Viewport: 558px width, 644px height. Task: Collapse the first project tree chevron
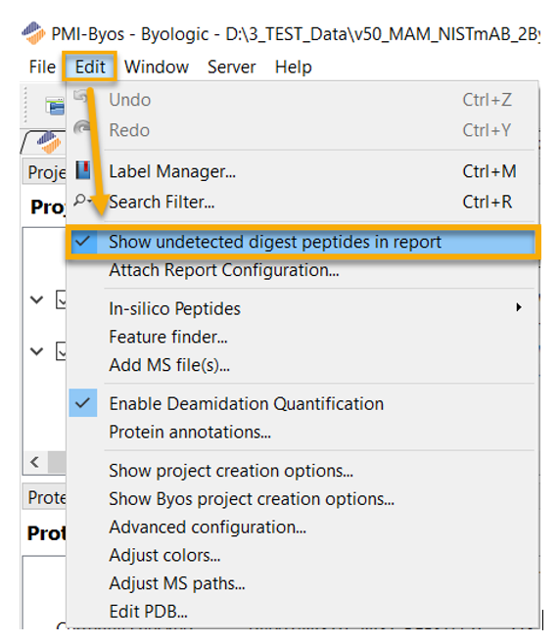click(37, 299)
